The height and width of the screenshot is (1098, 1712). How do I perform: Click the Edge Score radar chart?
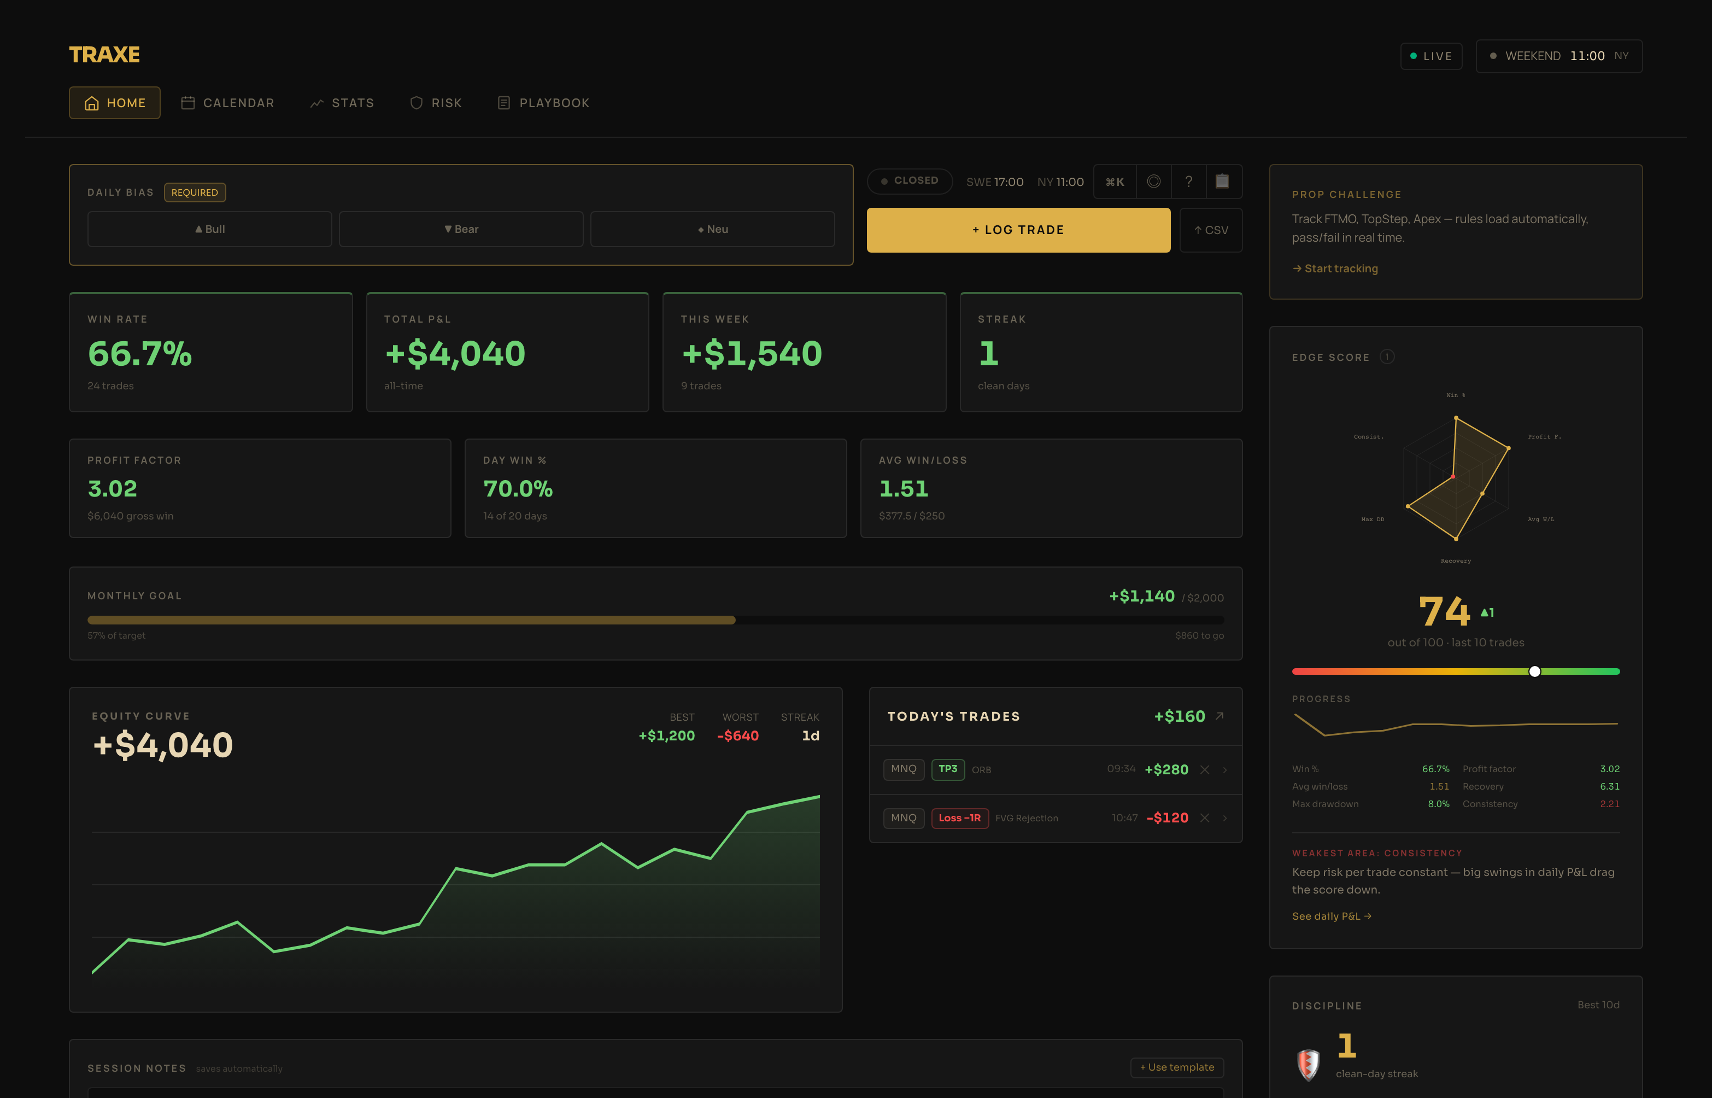[1456, 478]
